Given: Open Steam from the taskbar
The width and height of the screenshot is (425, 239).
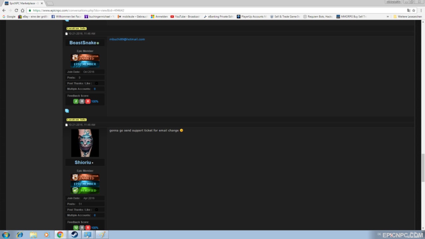Looking at the screenshot, I should [x=74, y=235].
